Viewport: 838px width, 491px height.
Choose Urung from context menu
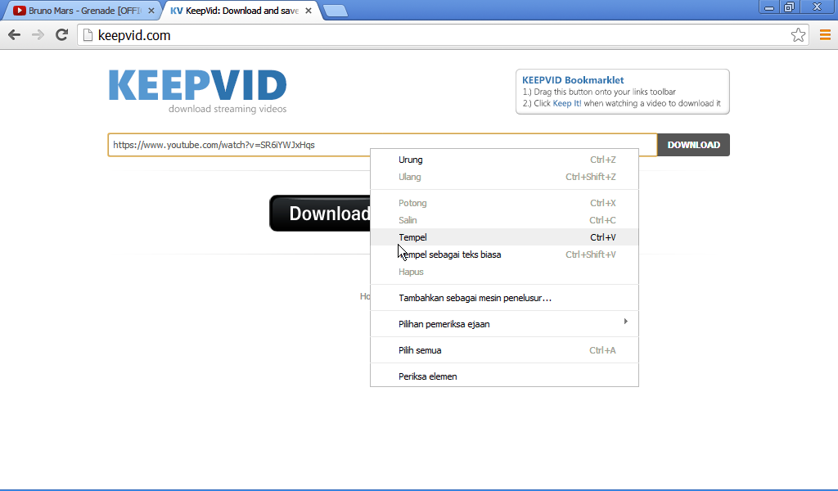pos(504,160)
